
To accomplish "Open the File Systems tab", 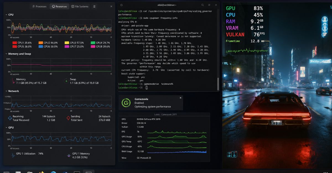I will click(80, 6).
